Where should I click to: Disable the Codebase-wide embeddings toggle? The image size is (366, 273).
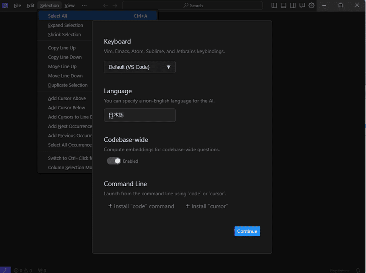(x=114, y=161)
